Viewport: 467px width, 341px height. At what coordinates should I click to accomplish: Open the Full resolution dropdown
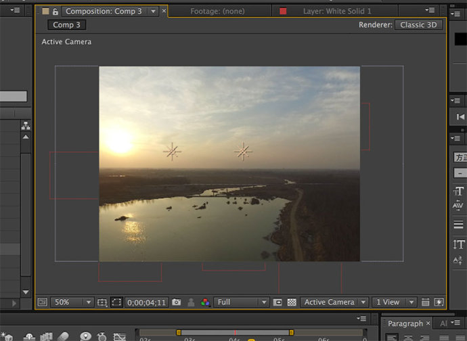241,302
